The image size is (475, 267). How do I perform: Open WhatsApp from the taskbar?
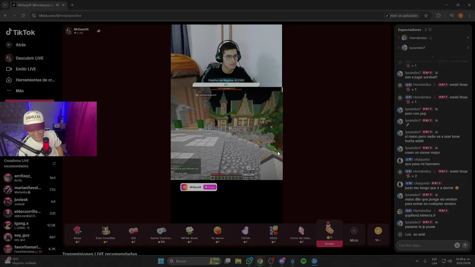click(249, 261)
